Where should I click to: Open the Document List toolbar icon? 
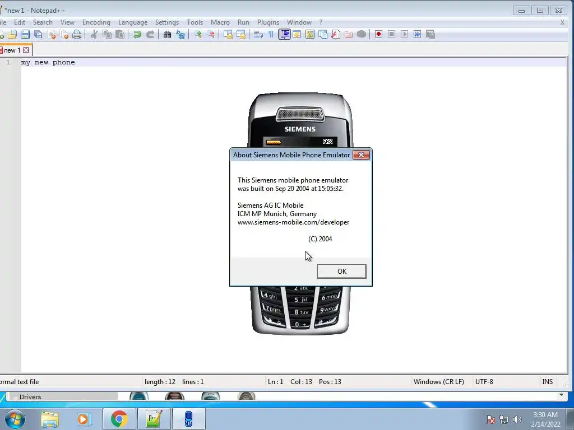(323, 34)
